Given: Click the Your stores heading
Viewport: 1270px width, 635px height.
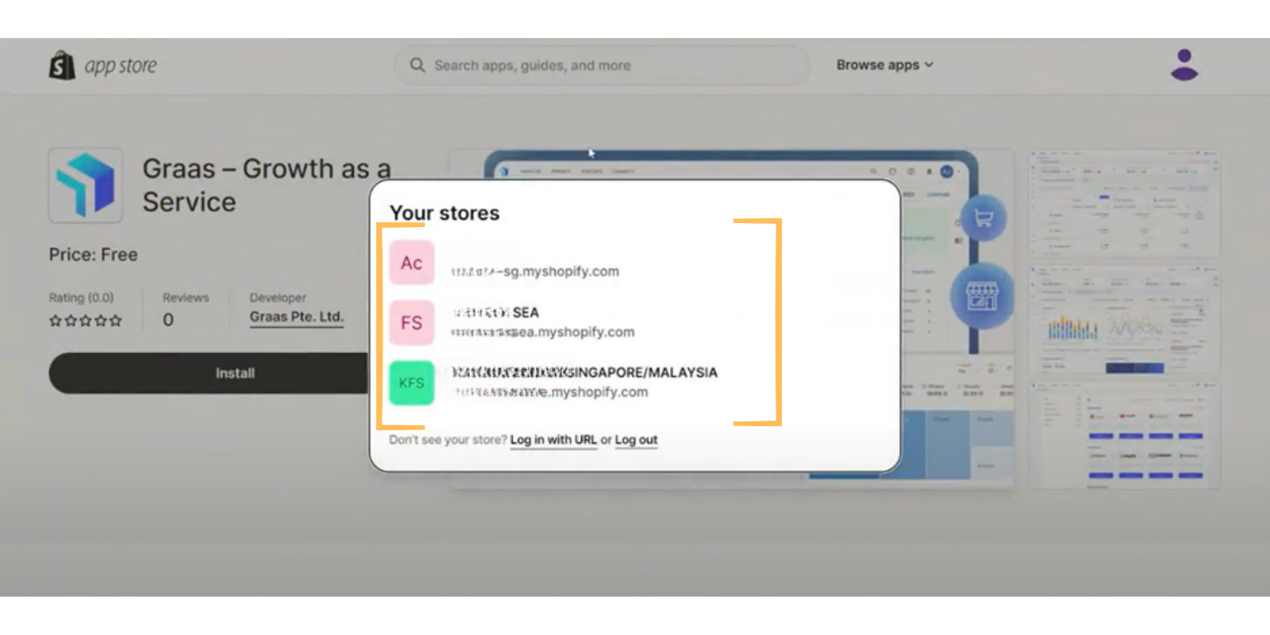Looking at the screenshot, I should 444,213.
